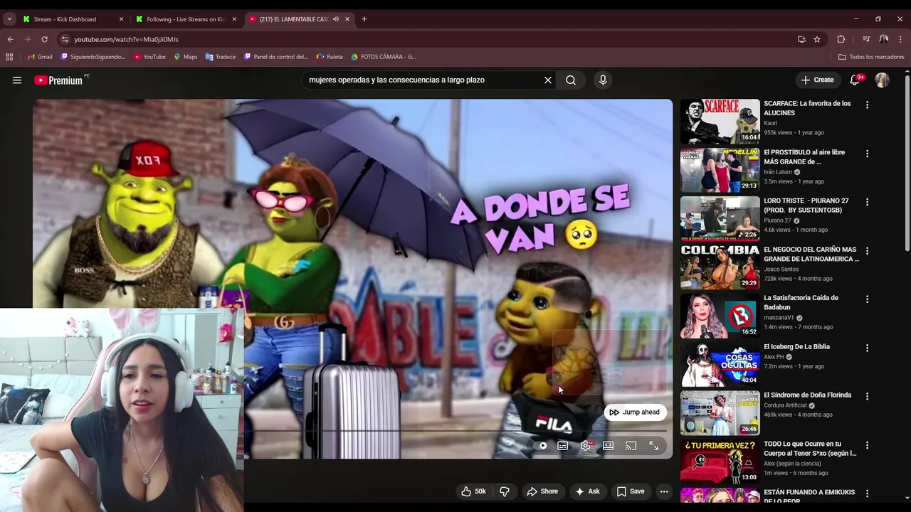Open the media control icon

click(x=866, y=39)
